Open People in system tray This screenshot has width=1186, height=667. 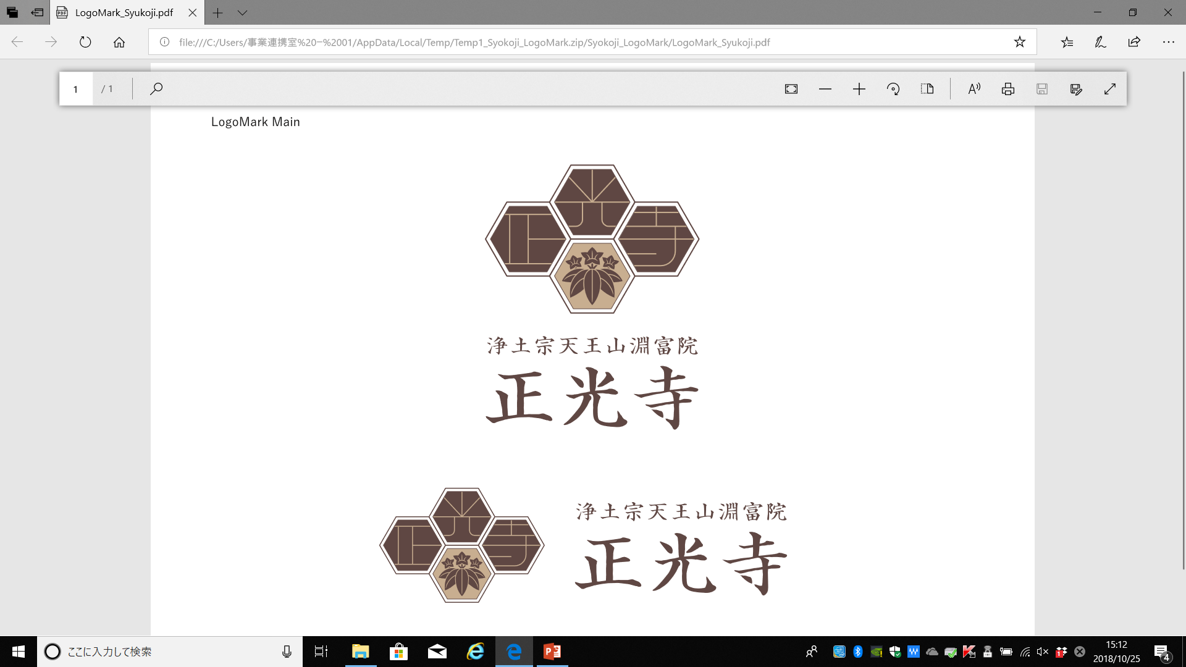click(812, 652)
